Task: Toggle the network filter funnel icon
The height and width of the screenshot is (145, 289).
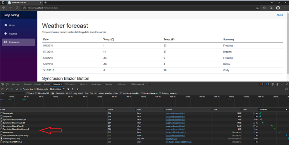Action: [12, 89]
